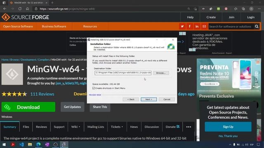Click the Sign Up button

[228, 127]
